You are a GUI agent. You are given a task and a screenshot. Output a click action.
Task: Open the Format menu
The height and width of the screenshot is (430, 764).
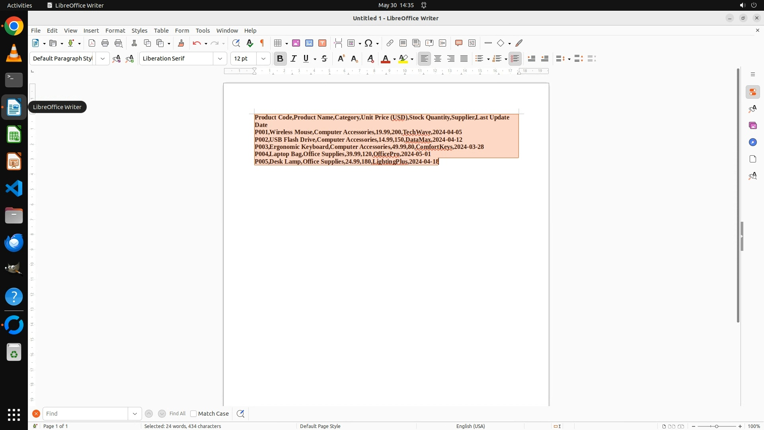point(115,30)
